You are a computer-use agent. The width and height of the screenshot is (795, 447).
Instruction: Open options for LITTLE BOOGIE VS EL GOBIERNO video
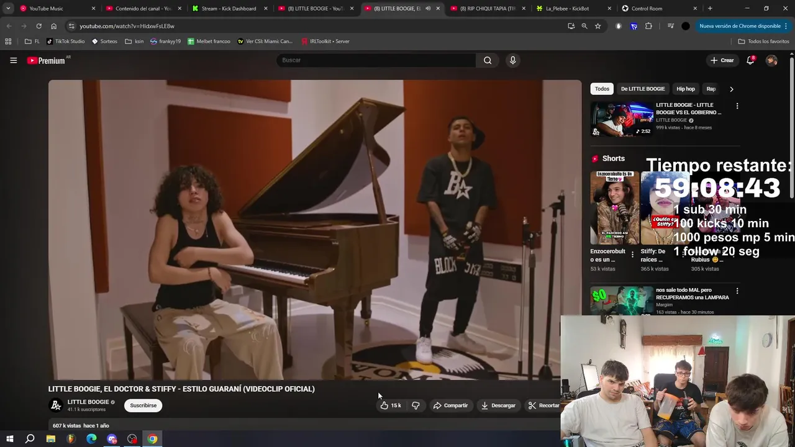737,106
